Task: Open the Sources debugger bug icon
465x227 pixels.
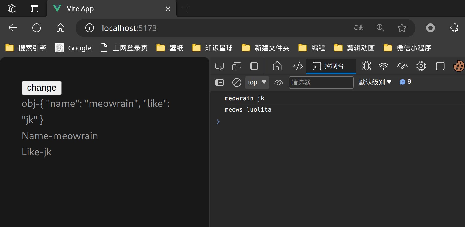Action: coord(366,66)
